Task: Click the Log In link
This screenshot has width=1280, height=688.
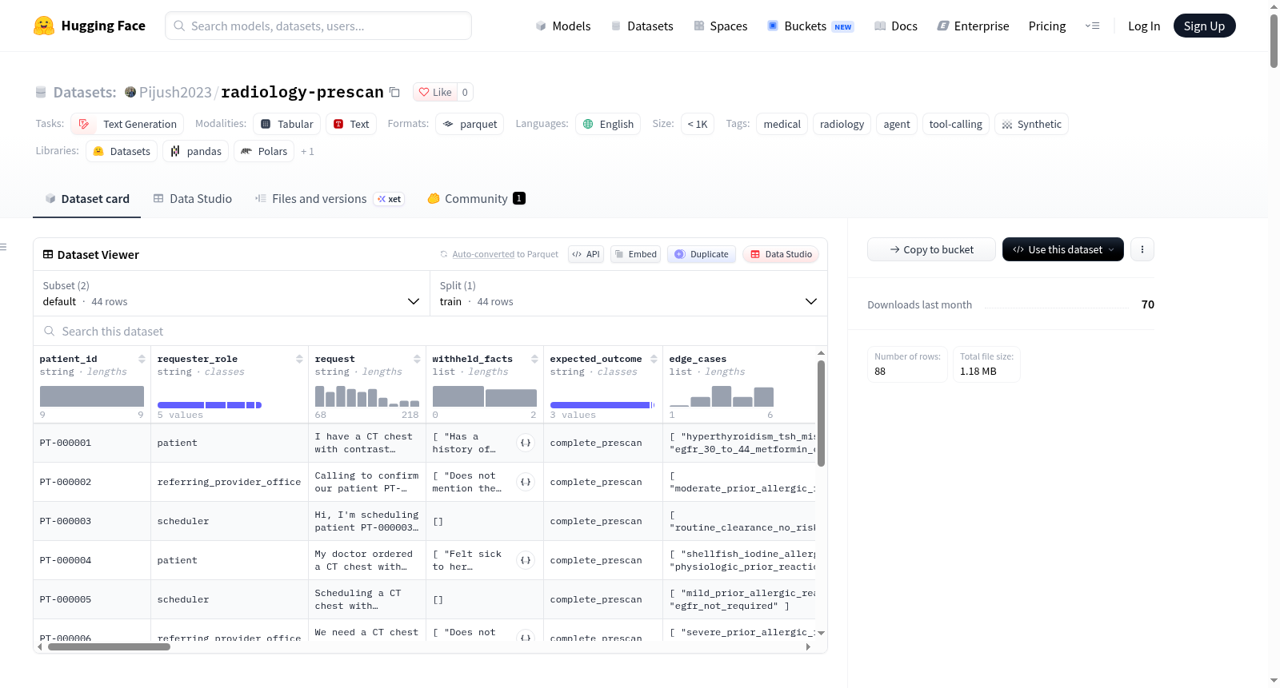Action: coord(1144,26)
